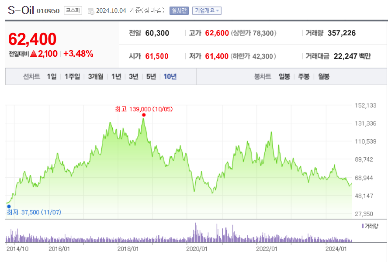Click the stock code 010950
This screenshot has height=262, width=388.
[48, 11]
